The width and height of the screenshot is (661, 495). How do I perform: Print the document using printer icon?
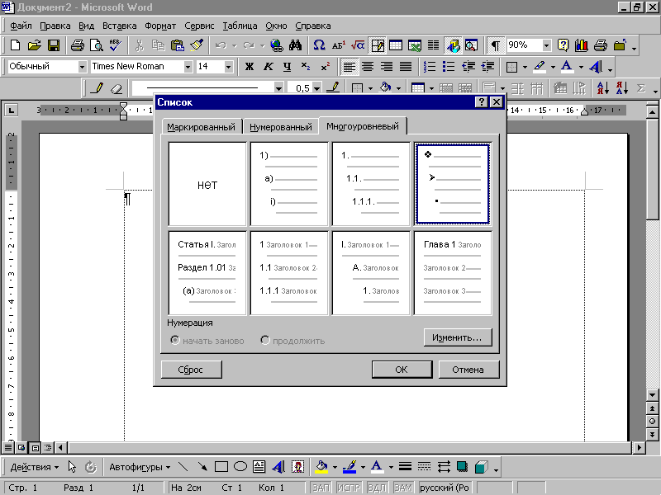coord(78,45)
